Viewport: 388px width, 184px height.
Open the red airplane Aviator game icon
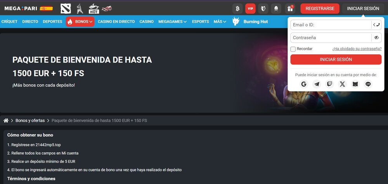point(107,9)
